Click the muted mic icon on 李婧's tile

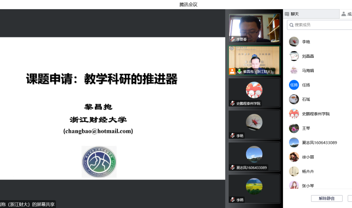point(232,200)
